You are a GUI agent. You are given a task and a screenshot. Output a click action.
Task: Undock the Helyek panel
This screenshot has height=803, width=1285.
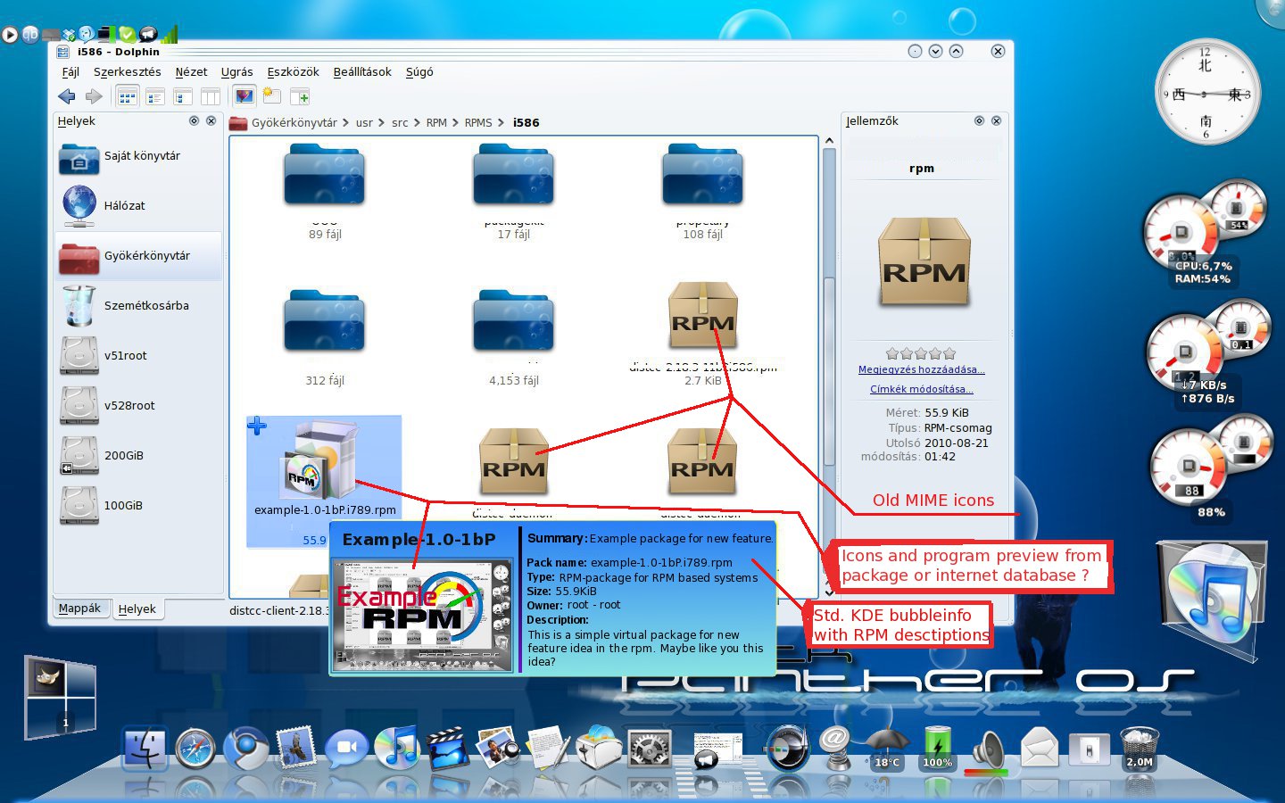point(194,120)
